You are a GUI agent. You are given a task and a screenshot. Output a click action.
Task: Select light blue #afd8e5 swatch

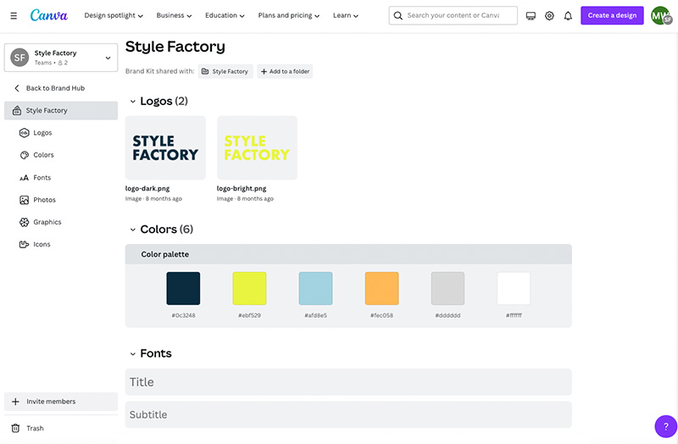315,288
